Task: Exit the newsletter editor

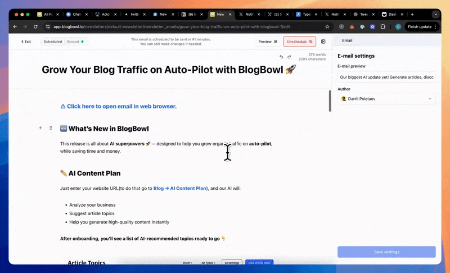Action: coord(26,42)
